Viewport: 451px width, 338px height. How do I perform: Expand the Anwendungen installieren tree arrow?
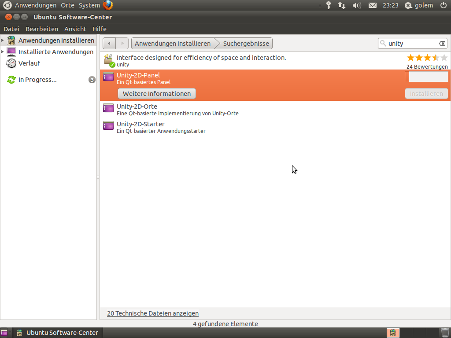tap(3, 40)
